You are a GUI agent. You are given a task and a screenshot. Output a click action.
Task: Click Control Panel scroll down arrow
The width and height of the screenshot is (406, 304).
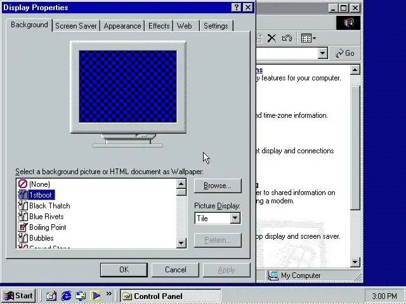click(x=355, y=262)
